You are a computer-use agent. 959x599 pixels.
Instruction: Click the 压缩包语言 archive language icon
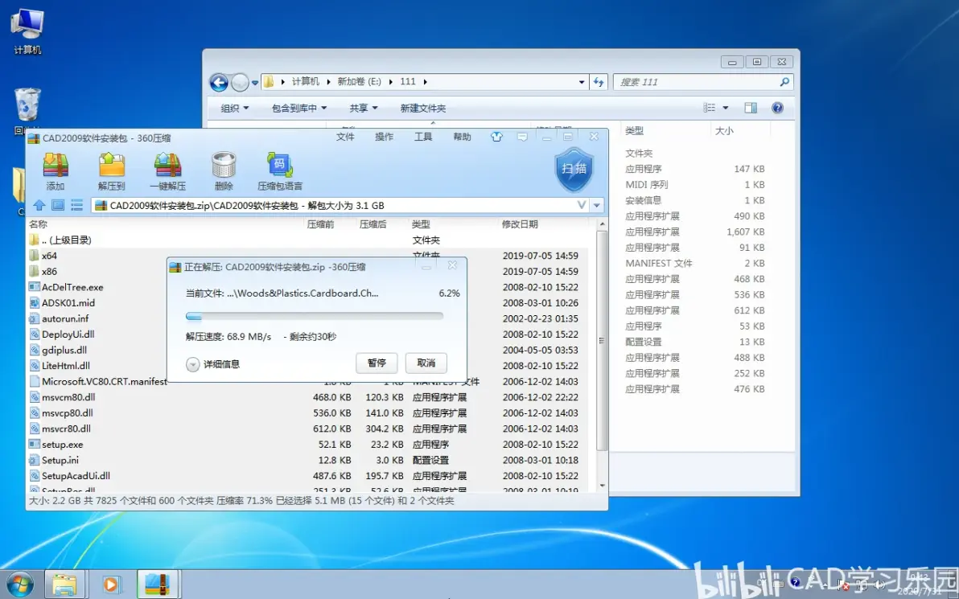point(279,171)
